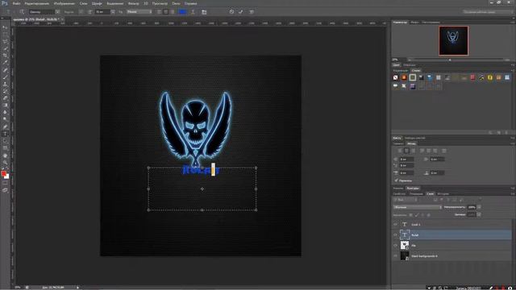Image resolution: width=516 pixels, height=290 pixels.
Task: Apply the first style in Styles panel
Action: pos(395,77)
